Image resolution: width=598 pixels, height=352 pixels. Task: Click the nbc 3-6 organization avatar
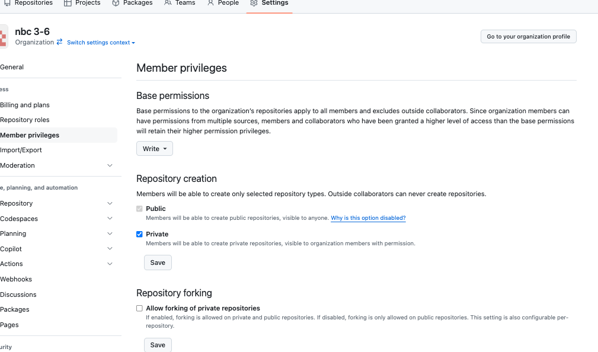tap(4, 37)
